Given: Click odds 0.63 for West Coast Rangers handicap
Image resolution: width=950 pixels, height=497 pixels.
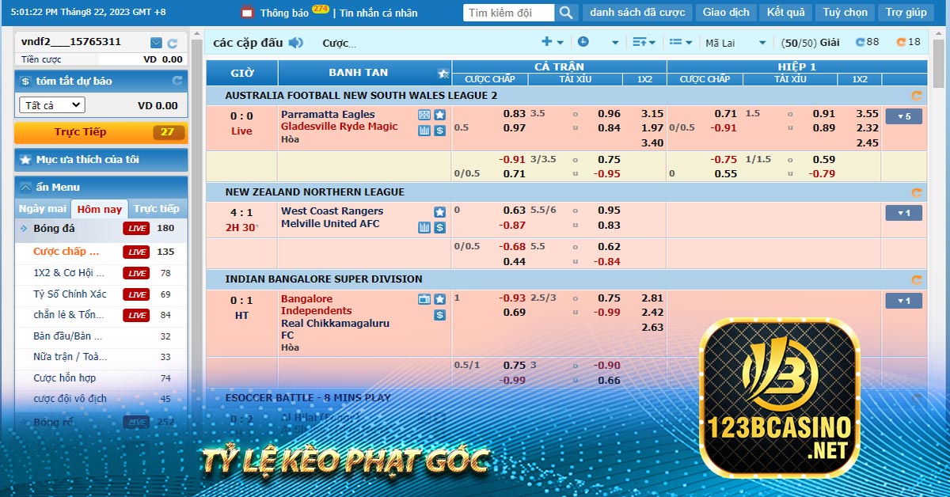Looking at the screenshot, I should pos(515,211).
